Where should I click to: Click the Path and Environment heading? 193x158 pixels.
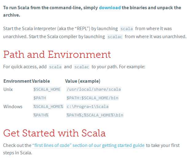tap(57, 54)
